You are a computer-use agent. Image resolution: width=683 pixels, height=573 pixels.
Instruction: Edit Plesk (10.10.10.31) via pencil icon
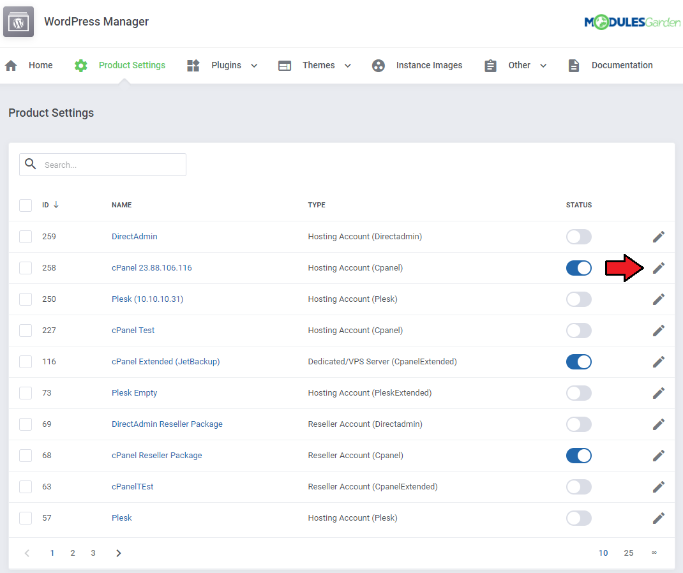(x=659, y=299)
